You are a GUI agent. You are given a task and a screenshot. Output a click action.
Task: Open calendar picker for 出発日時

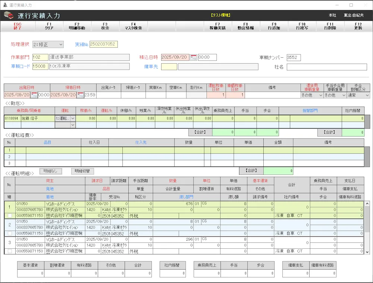(x=34, y=95)
